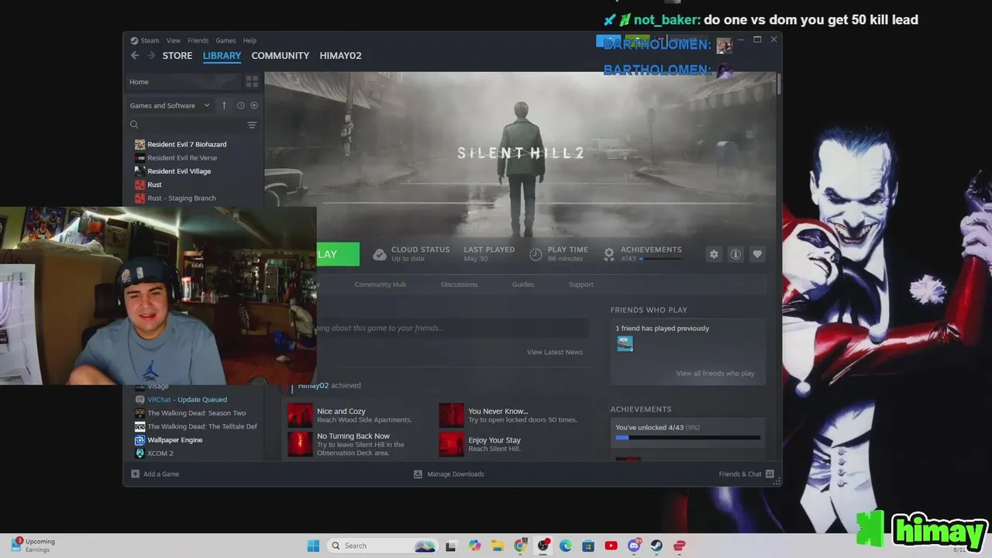Click the friend avatar under Friends Who Play

coord(625,344)
